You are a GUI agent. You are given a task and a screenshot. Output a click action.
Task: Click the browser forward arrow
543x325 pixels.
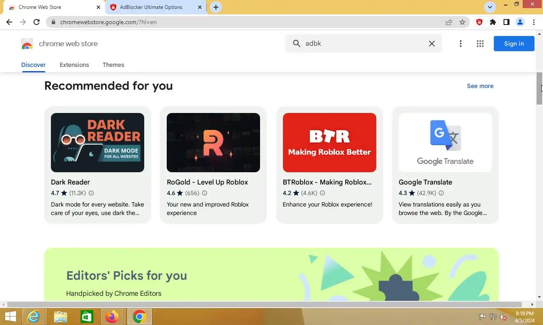(23, 22)
